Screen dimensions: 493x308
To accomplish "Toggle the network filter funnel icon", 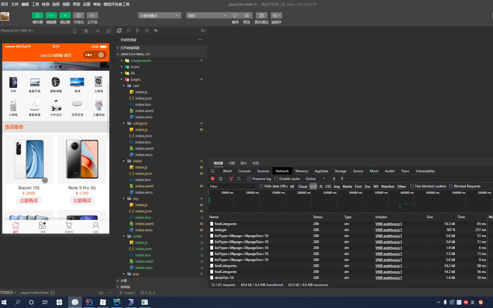I will (x=231, y=179).
